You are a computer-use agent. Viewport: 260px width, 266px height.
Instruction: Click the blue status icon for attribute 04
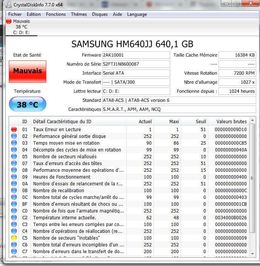(x=14, y=150)
